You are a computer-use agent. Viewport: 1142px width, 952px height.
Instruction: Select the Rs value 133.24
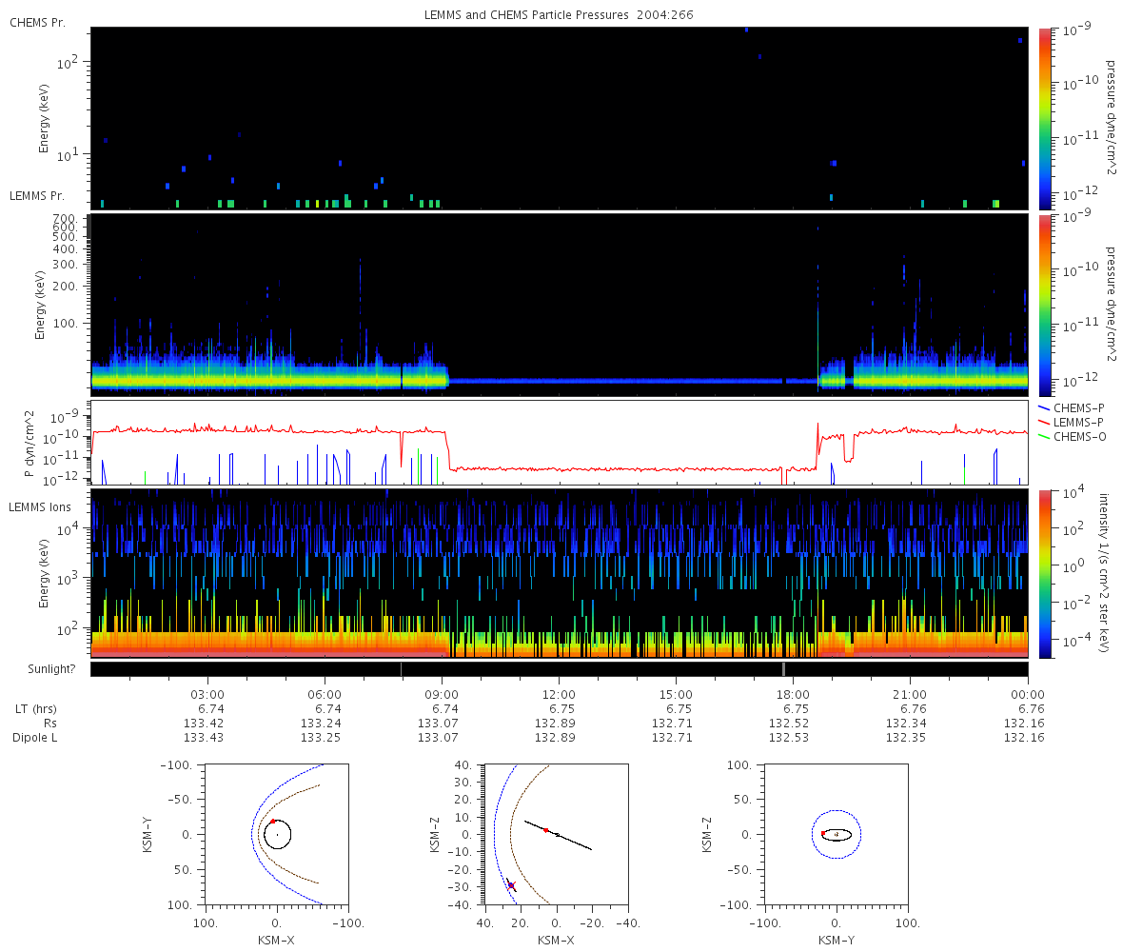tap(322, 724)
